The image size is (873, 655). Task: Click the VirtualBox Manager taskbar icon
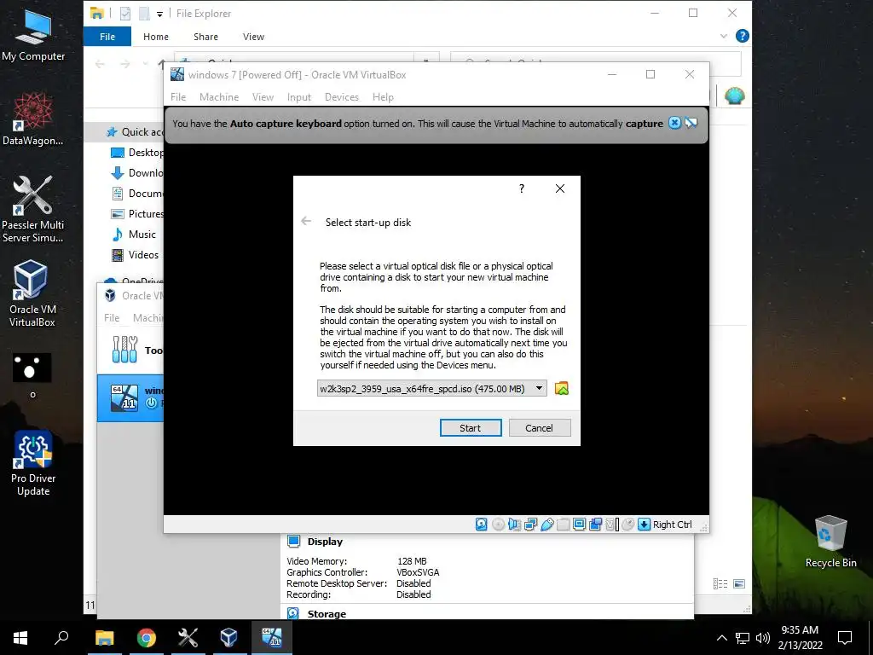click(x=228, y=638)
